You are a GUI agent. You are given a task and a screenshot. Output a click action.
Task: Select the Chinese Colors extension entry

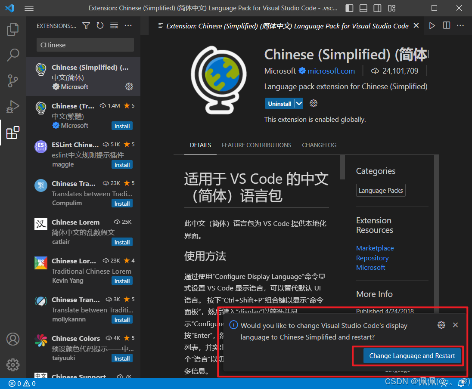(x=83, y=348)
